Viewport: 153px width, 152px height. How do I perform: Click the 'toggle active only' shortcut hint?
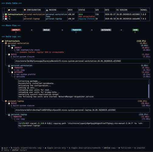pos(55,148)
